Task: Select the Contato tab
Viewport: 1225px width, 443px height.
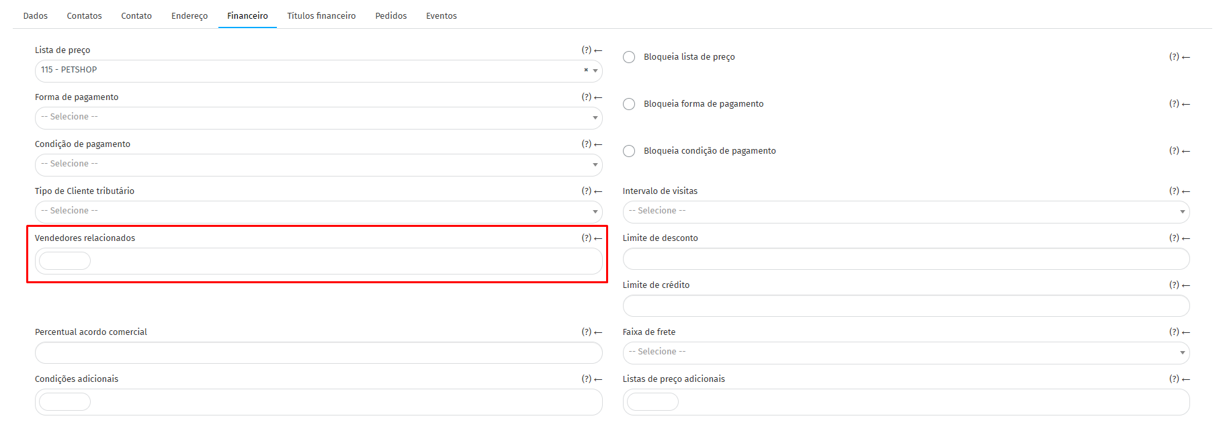Action: [x=136, y=16]
